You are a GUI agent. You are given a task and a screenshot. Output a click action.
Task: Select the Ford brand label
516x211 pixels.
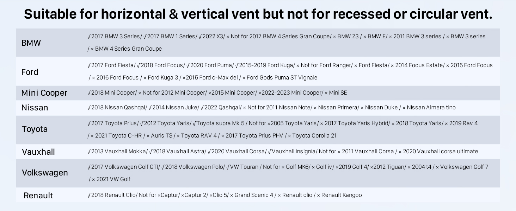pyautogui.click(x=30, y=72)
